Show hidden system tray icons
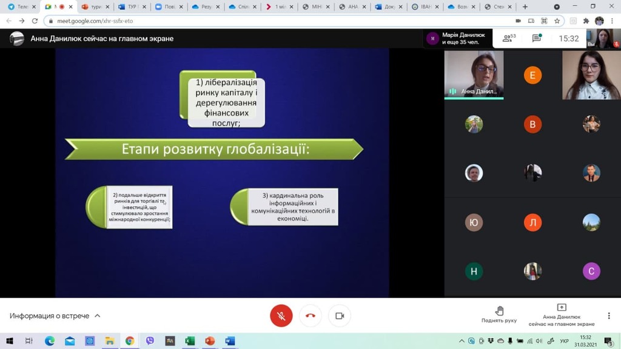Image resolution: width=621 pixels, height=349 pixels. point(462,341)
